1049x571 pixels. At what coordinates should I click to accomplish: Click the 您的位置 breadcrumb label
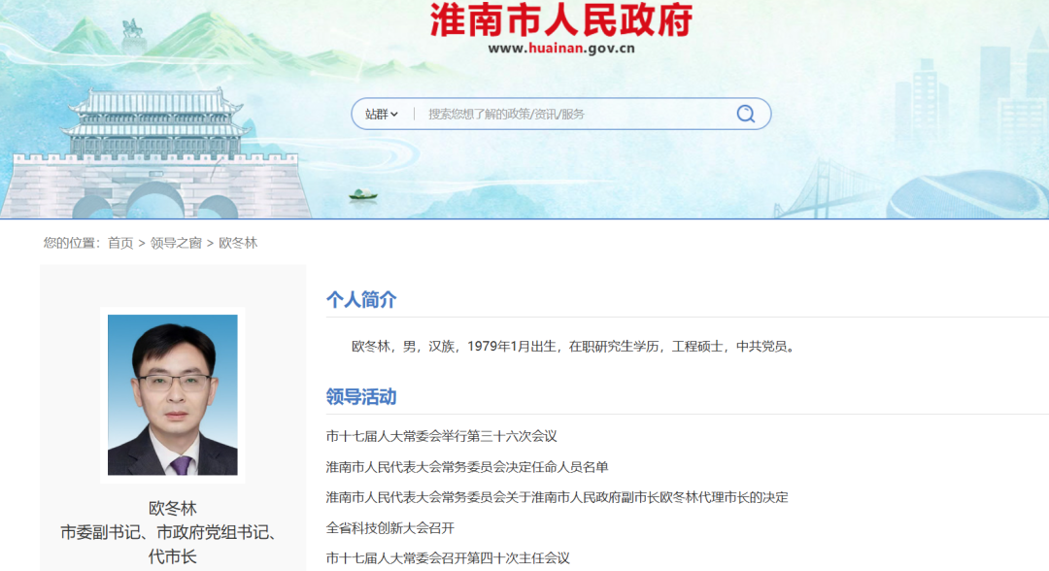click(x=72, y=243)
